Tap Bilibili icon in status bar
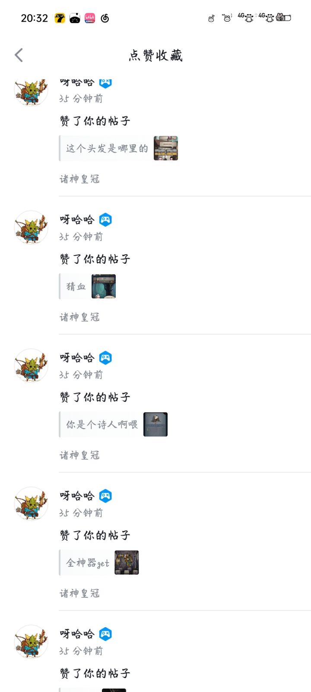 click(90, 18)
